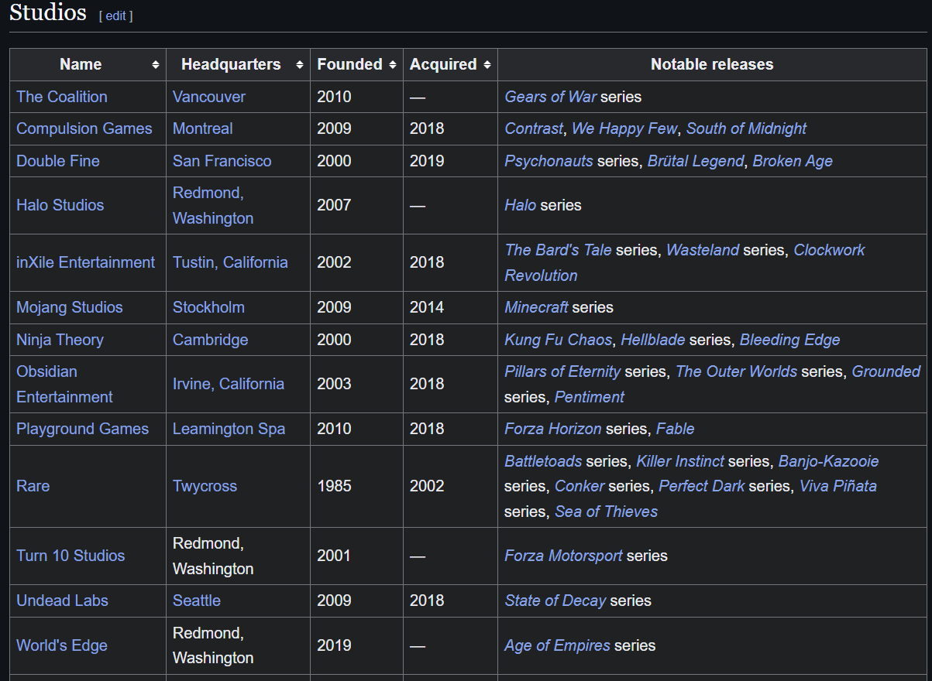Follow the Fable link
The height and width of the screenshot is (681, 932).
pyautogui.click(x=676, y=429)
